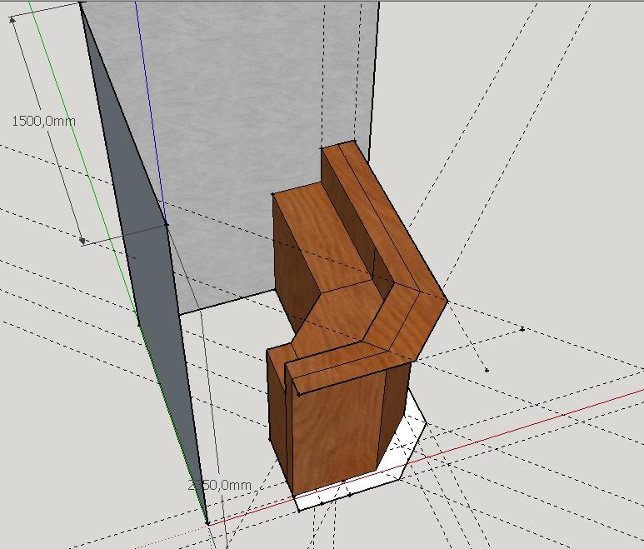Select the lower guide point right of bench
The image size is (644, 549).
[x=487, y=370]
